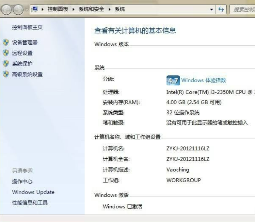
Task: Click the Back navigation arrow button
Action: coord(7,10)
